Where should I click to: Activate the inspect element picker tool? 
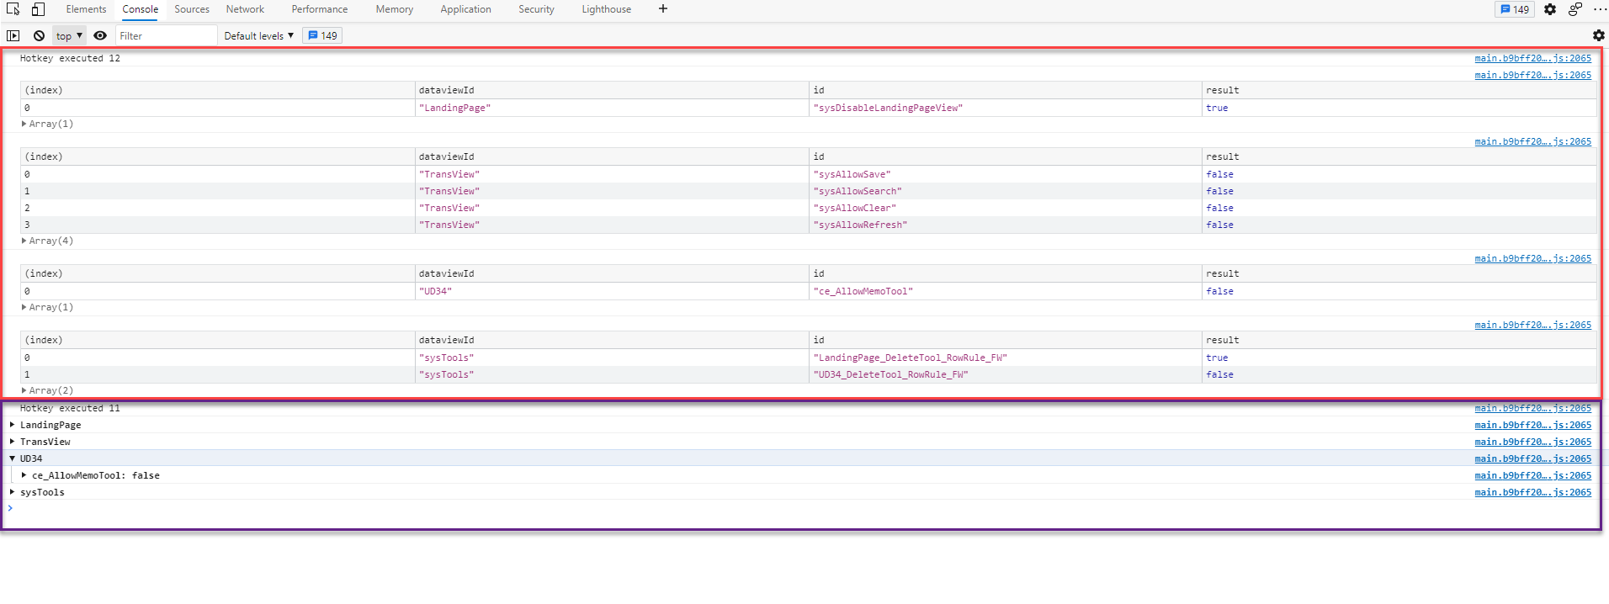click(13, 9)
